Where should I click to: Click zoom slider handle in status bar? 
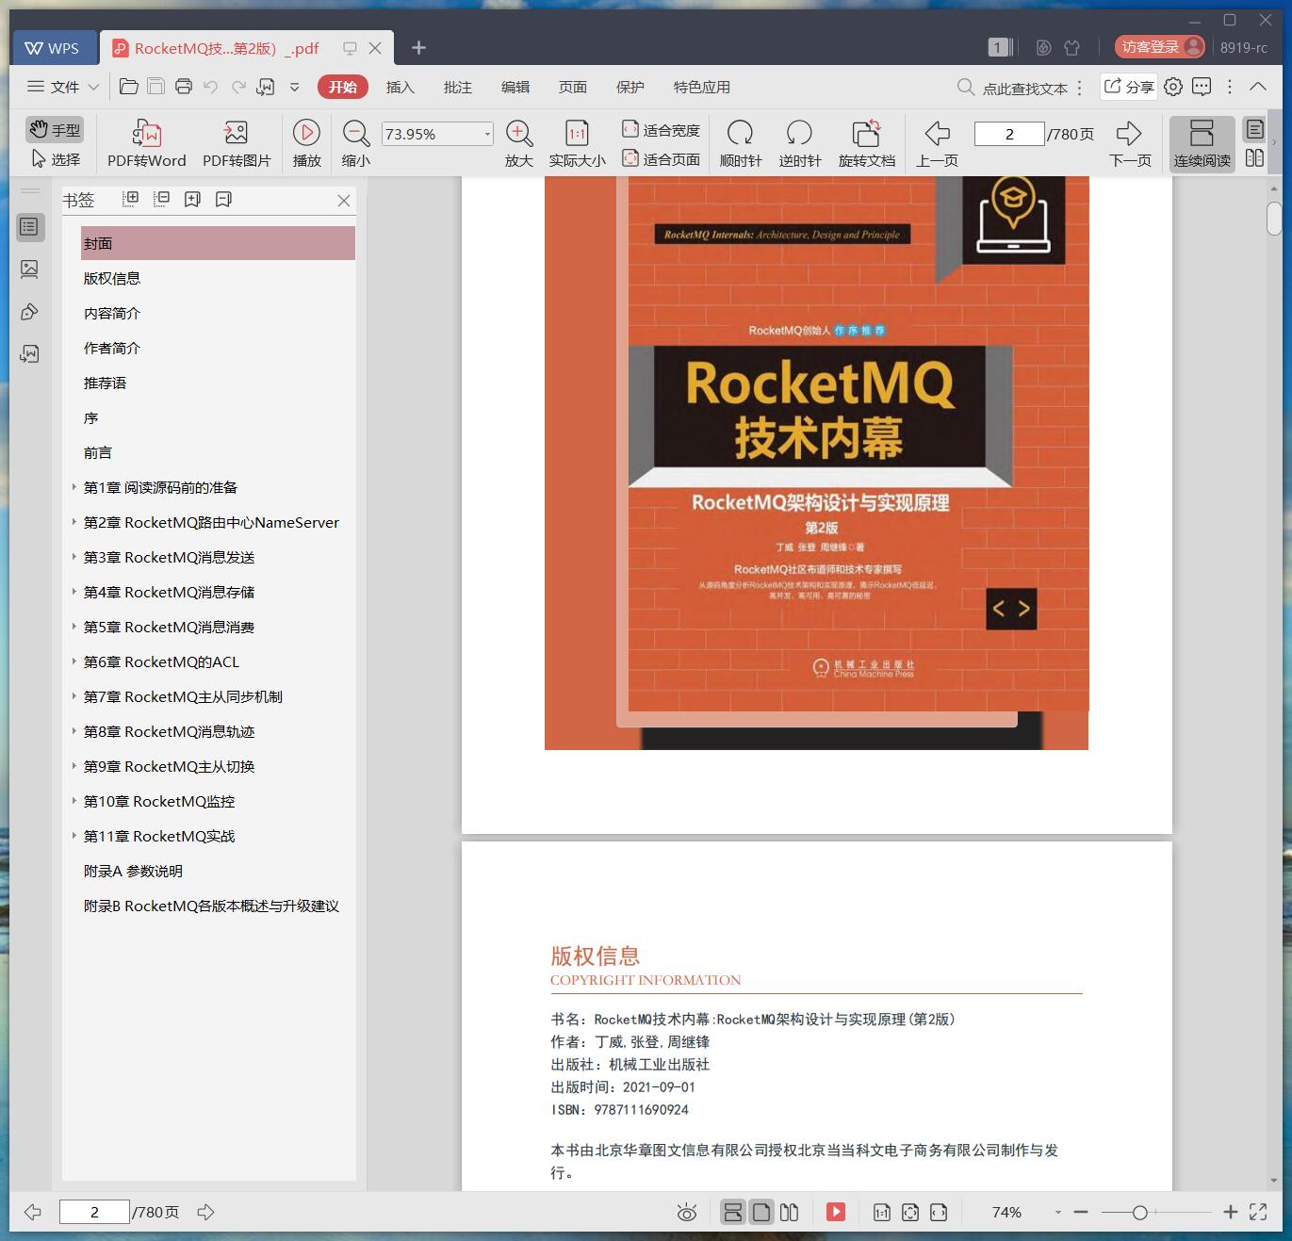click(x=1139, y=1213)
